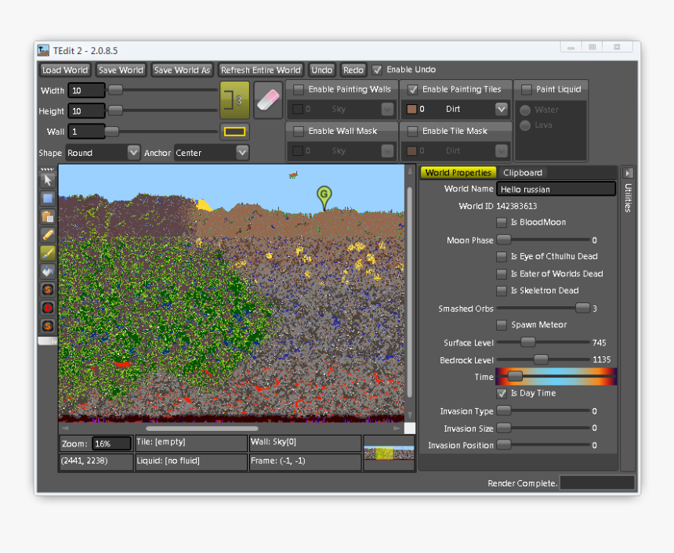Click the Load World button
Screen dimensions: 674x553
tap(65, 70)
